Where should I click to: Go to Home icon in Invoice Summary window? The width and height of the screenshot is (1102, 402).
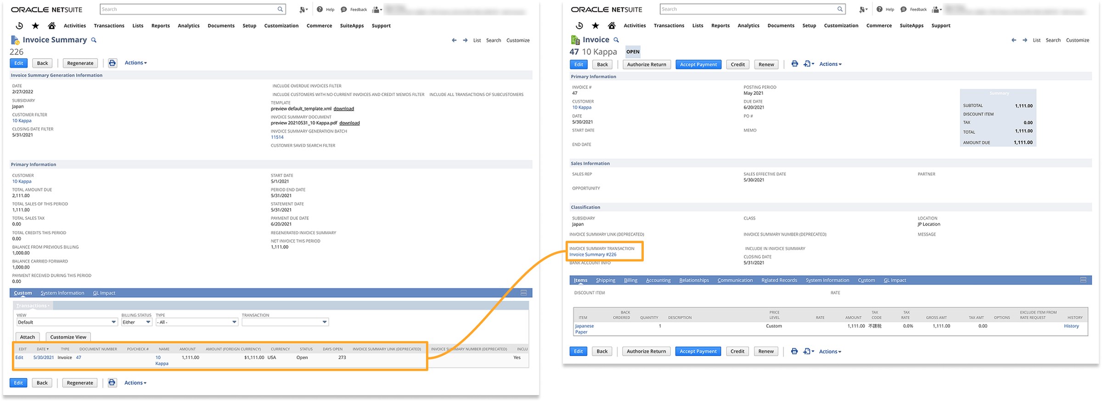(52, 26)
